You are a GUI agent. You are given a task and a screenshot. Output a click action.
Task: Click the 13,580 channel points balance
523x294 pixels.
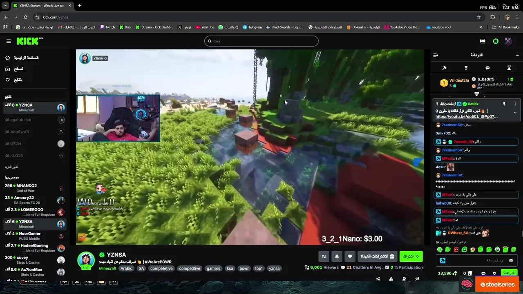tap(447, 274)
